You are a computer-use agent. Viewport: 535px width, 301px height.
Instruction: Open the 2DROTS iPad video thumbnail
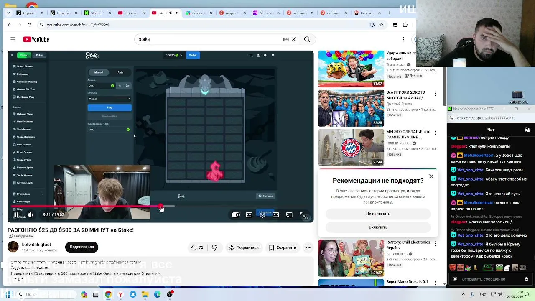click(x=351, y=108)
